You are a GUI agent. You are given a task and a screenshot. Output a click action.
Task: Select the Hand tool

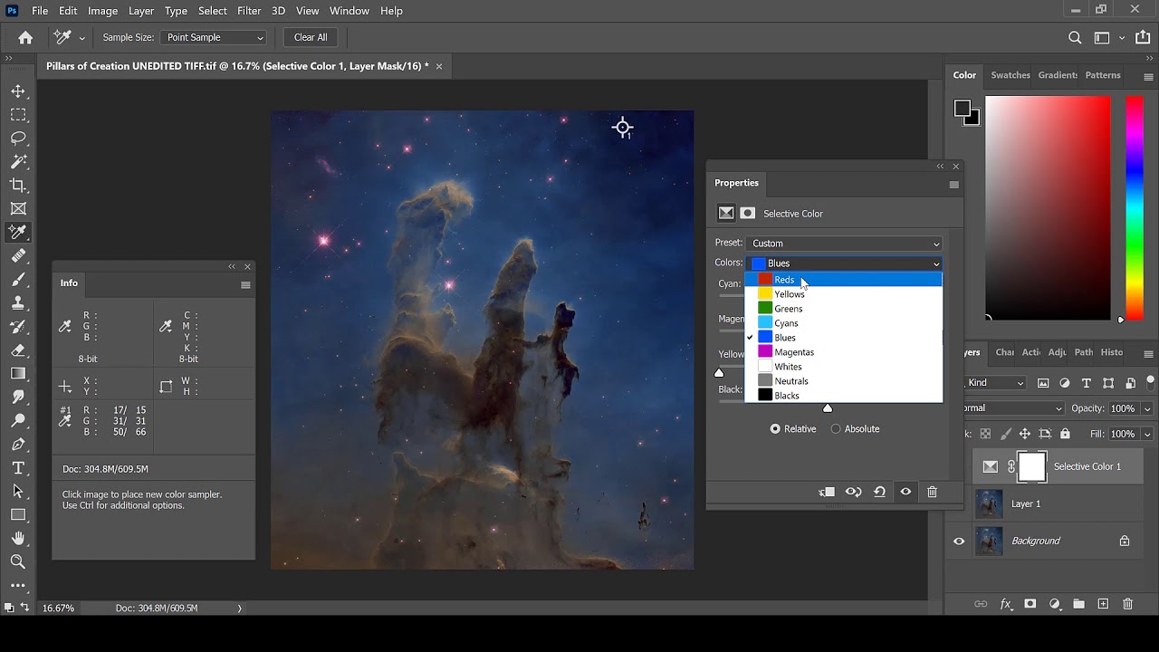tap(18, 539)
